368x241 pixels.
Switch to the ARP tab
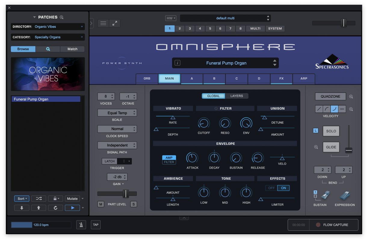coord(304,78)
